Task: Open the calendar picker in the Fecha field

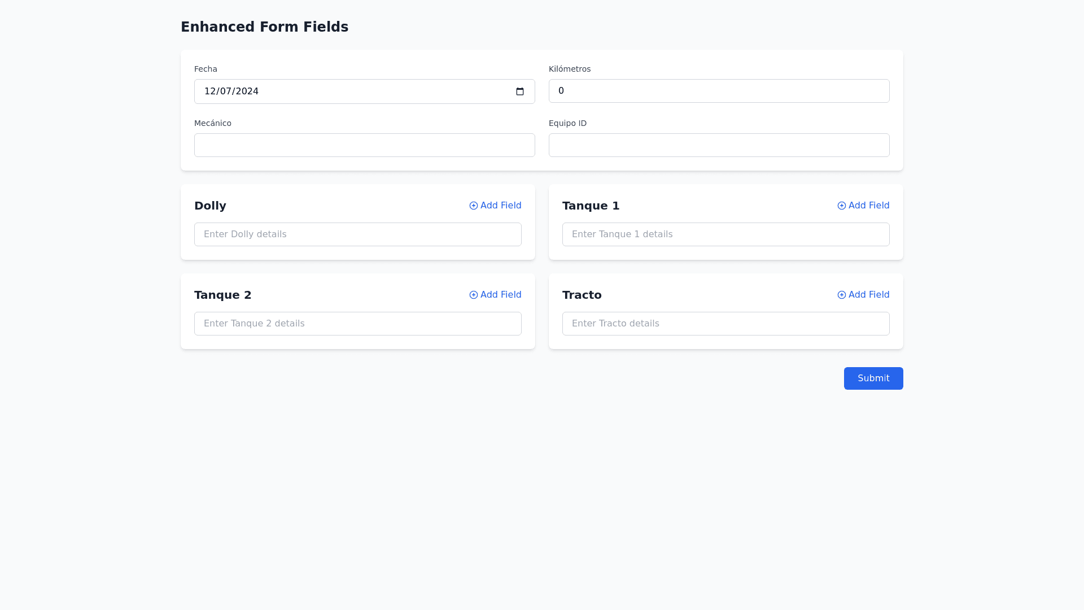Action: (520, 91)
